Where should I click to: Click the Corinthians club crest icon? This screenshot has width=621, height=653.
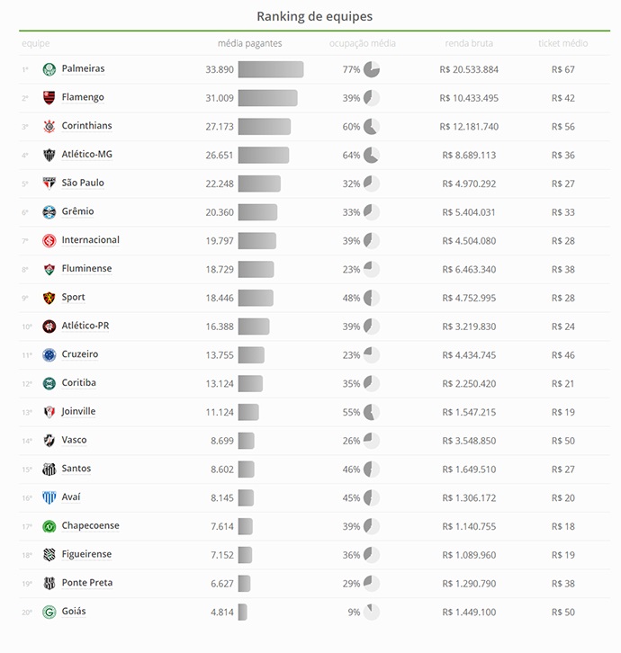49,127
